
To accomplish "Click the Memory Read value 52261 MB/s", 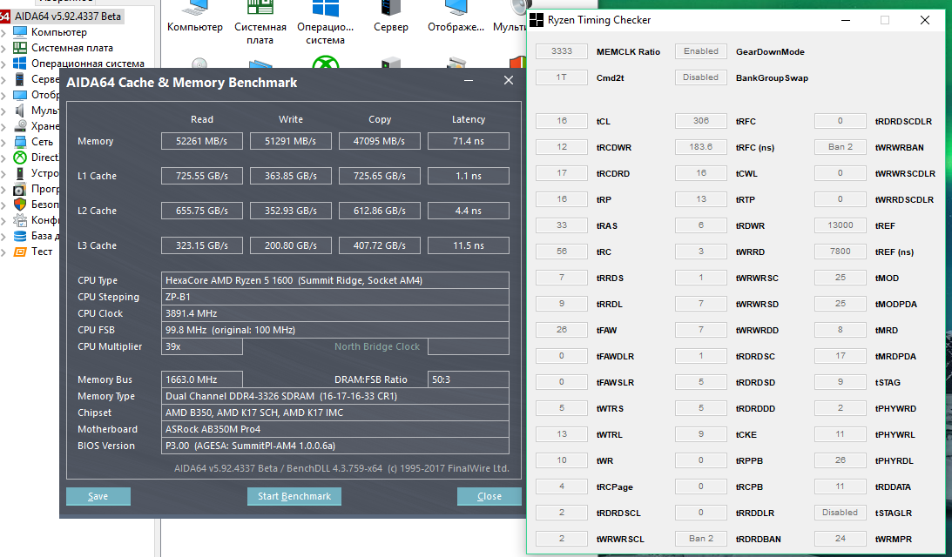I will tap(201, 141).
